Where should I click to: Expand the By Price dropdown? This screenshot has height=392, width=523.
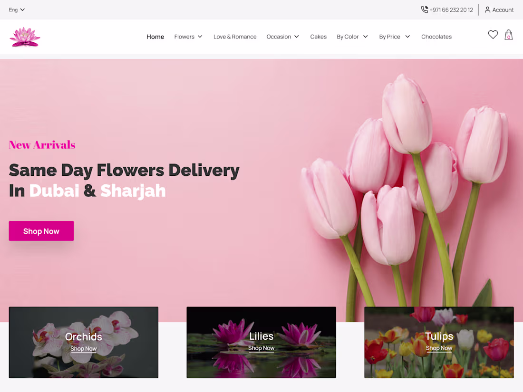point(394,37)
